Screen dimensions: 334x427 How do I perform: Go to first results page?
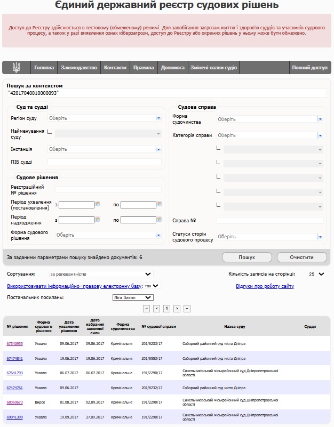click(146, 309)
